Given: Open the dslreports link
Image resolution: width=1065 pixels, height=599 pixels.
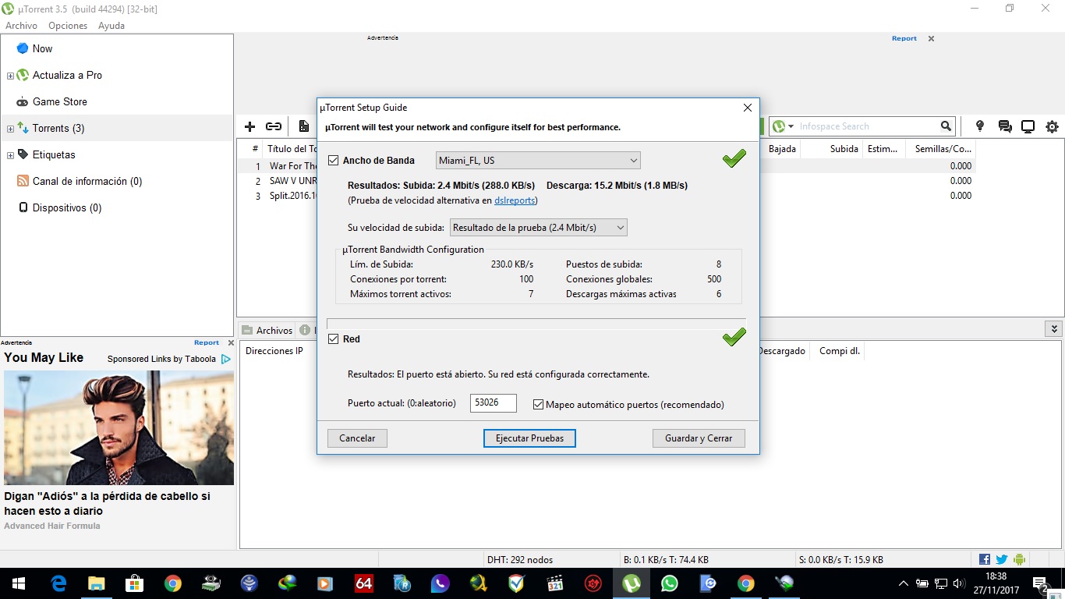Looking at the screenshot, I should coord(515,200).
